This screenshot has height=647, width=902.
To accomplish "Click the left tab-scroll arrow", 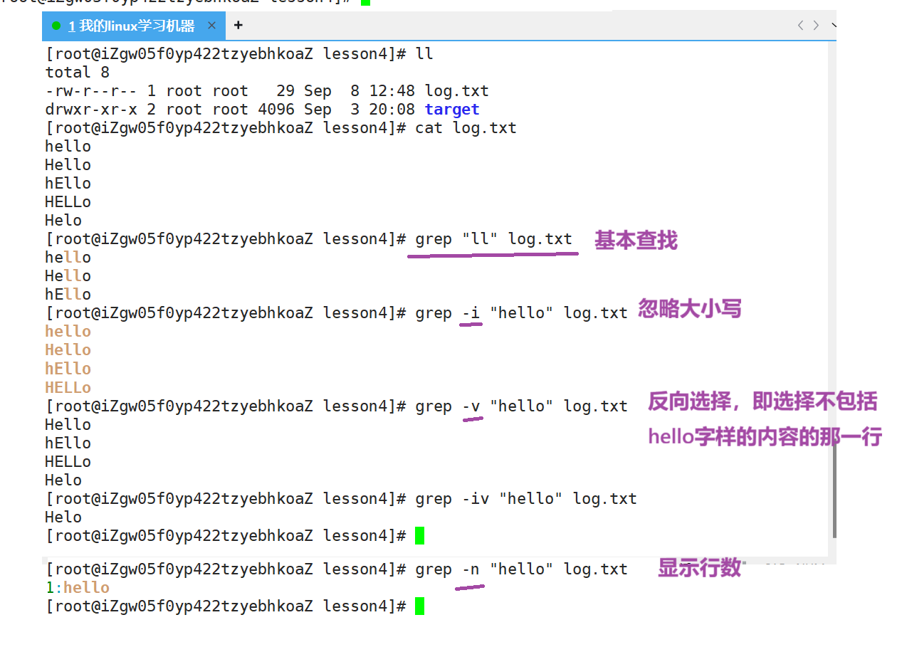I will coord(800,26).
